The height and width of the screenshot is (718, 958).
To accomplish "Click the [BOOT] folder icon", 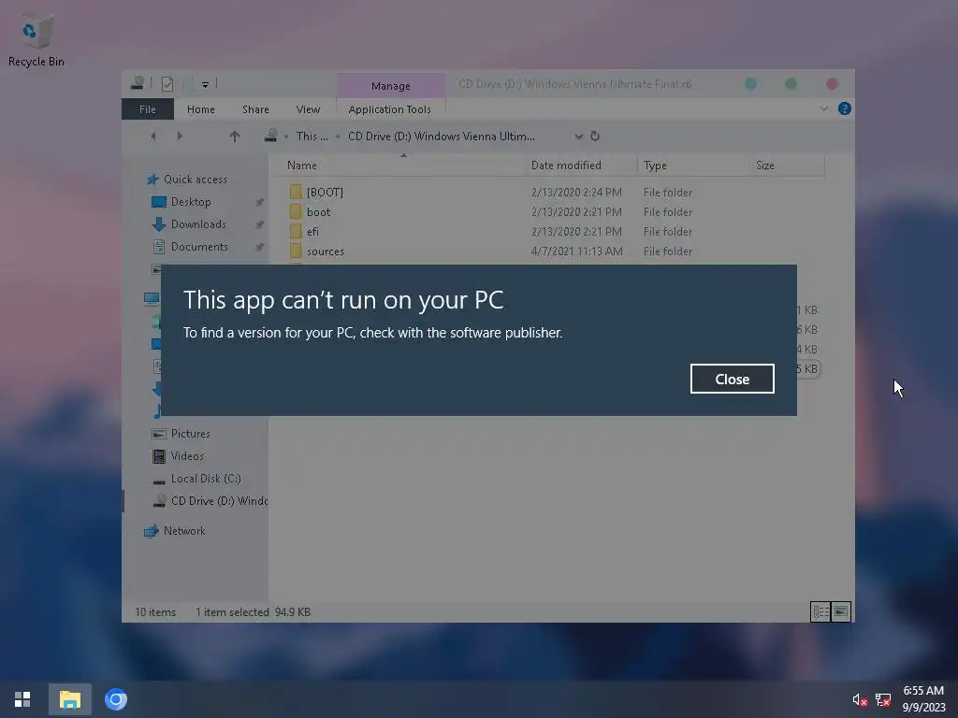I will (x=296, y=192).
